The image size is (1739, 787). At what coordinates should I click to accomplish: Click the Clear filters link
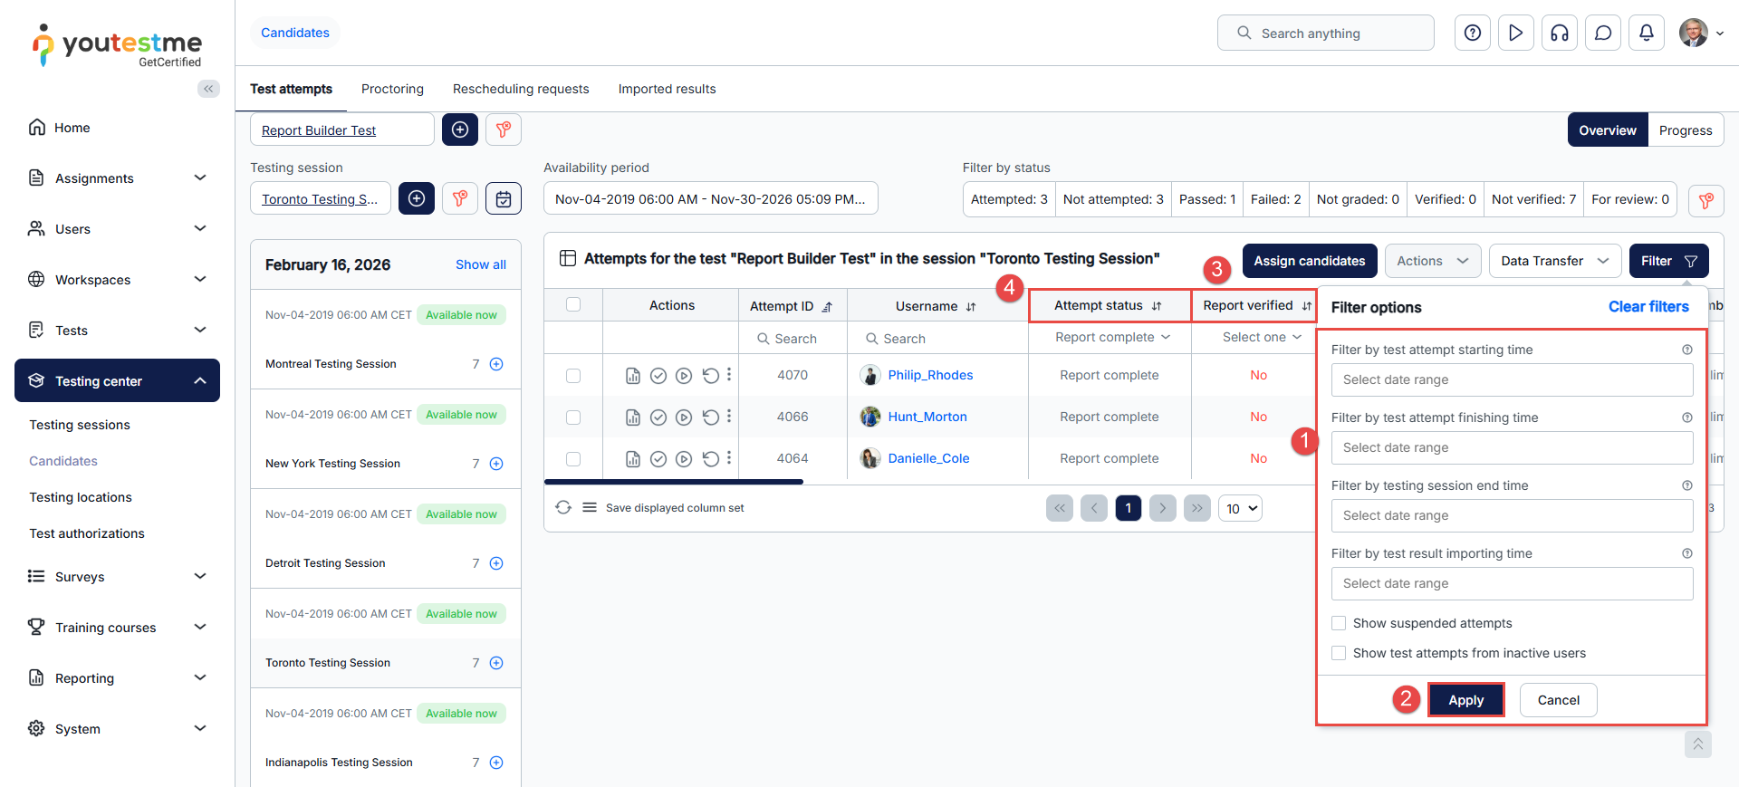(x=1648, y=307)
